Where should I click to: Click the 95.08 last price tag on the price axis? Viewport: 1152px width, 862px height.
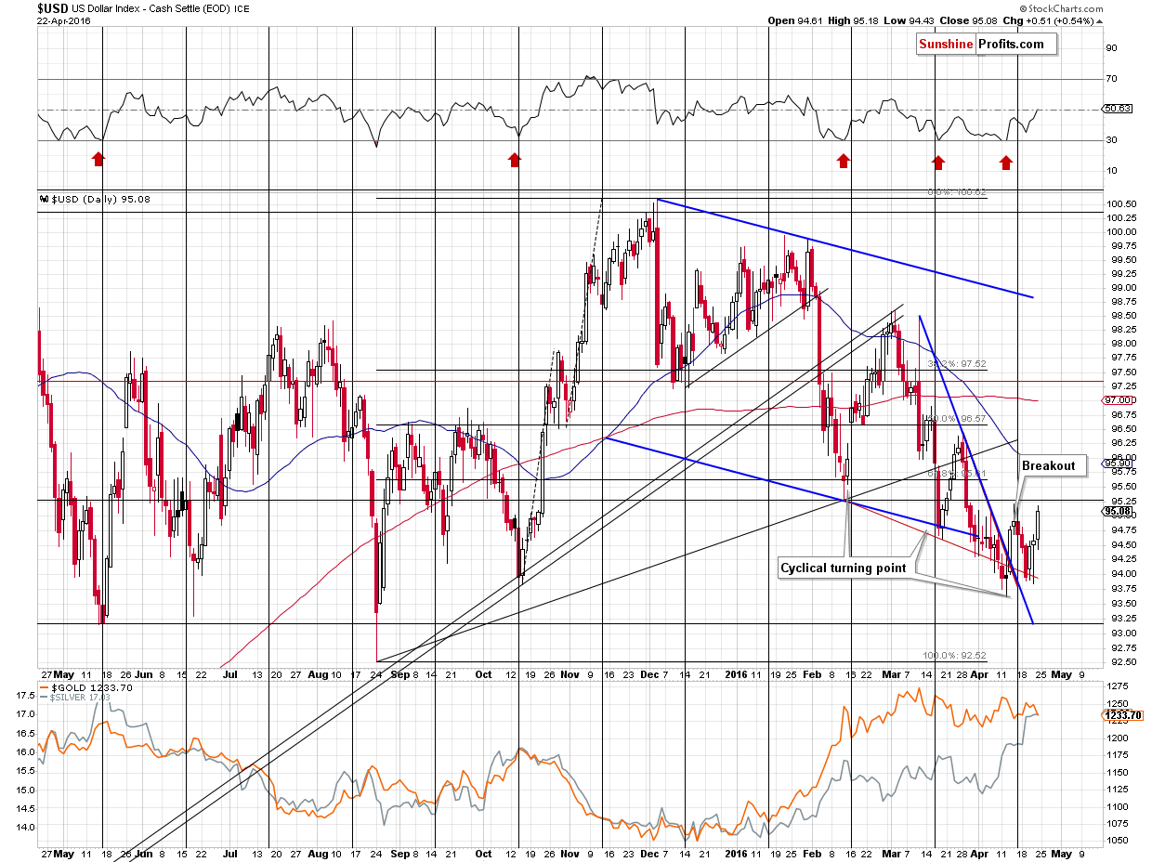1116,511
